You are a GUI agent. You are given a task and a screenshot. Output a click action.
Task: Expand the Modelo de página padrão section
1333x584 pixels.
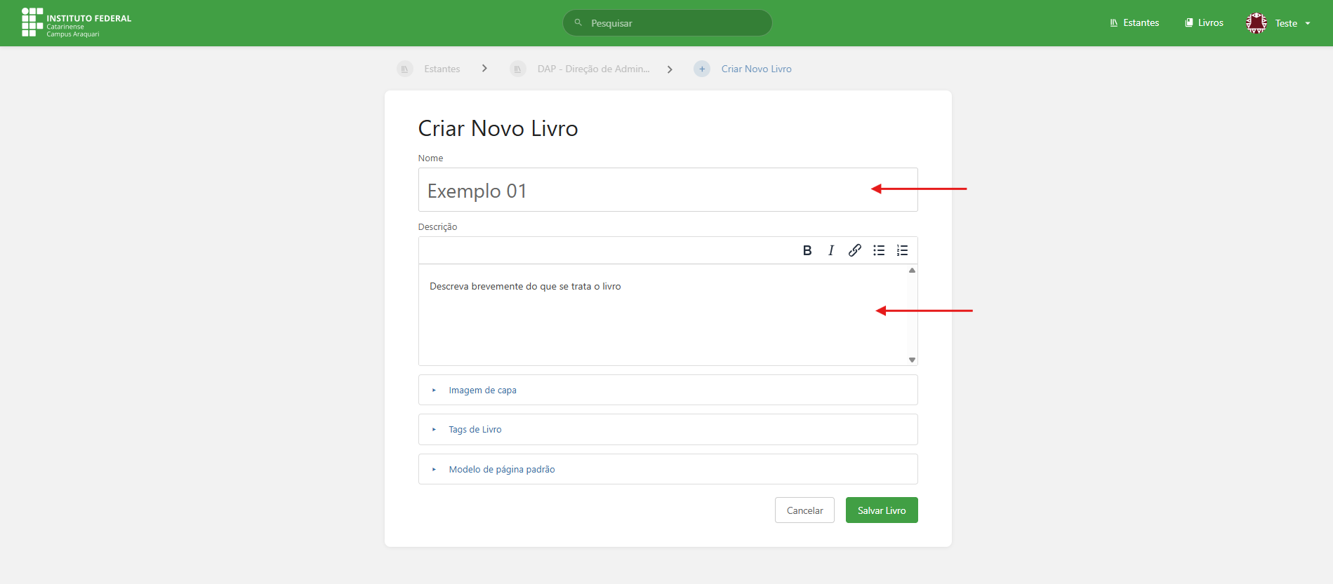501,469
